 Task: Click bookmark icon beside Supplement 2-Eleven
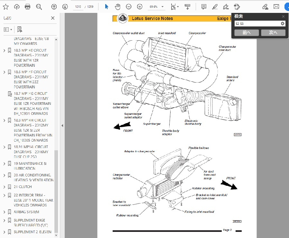coord(10,232)
